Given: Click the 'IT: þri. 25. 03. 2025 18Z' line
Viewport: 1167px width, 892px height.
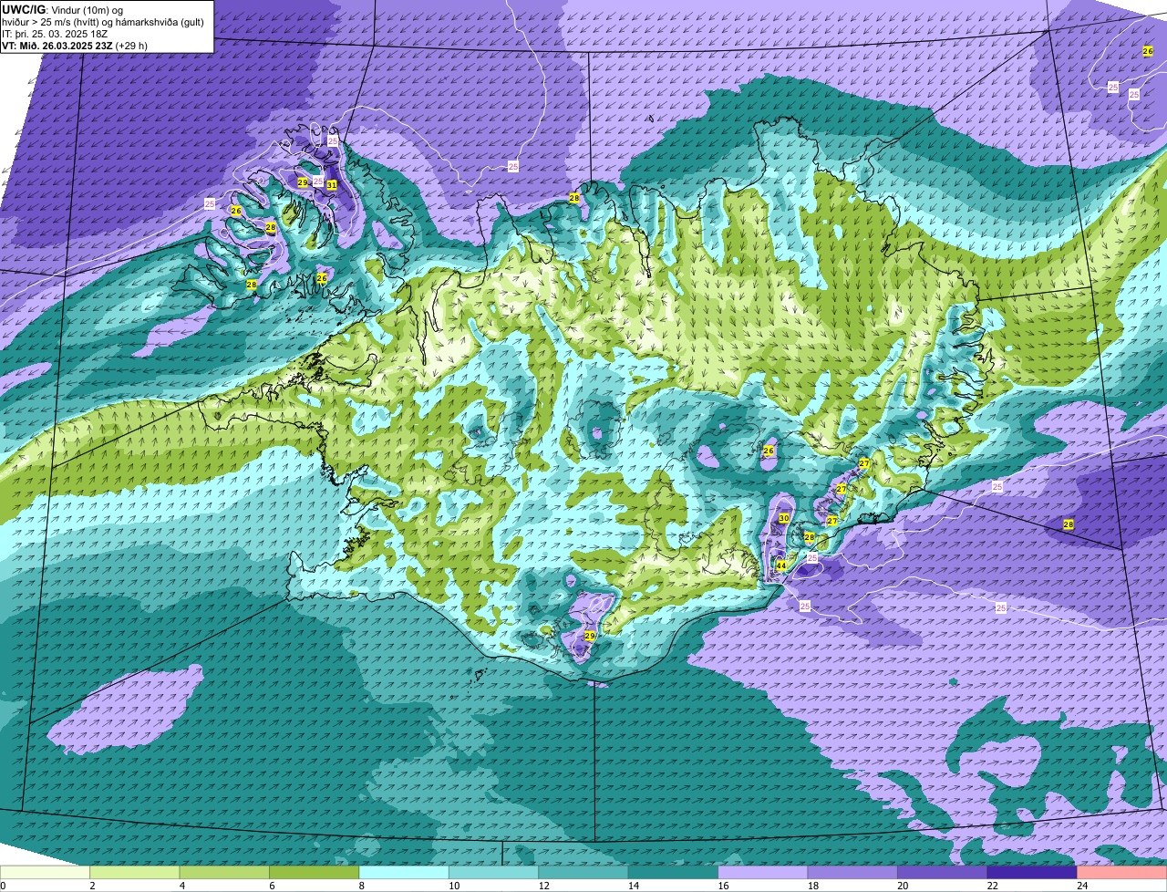Looking at the screenshot, I should (x=56, y=33).
